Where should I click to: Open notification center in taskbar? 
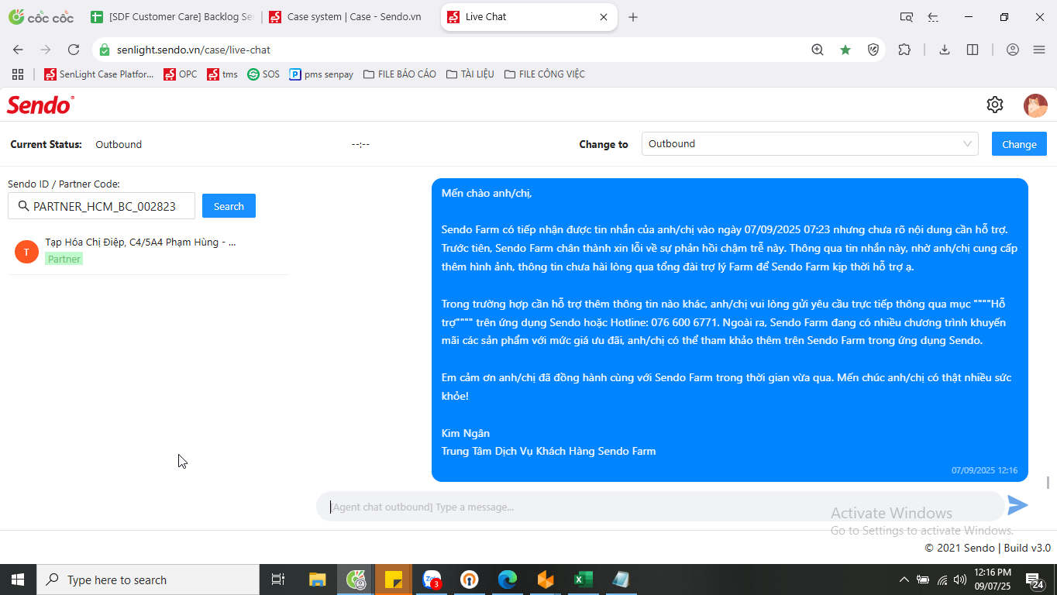pos(1035,580)
